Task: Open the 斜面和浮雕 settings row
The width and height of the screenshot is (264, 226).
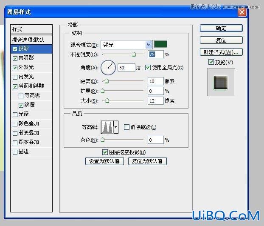Action: pos(31,86)
